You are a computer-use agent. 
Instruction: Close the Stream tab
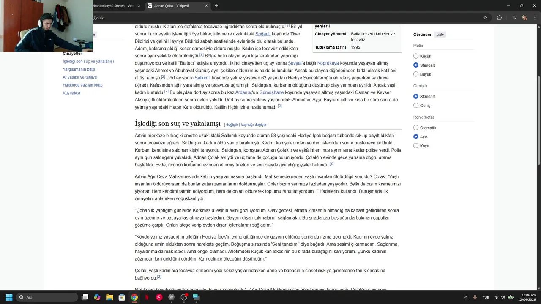pos(139,5)
